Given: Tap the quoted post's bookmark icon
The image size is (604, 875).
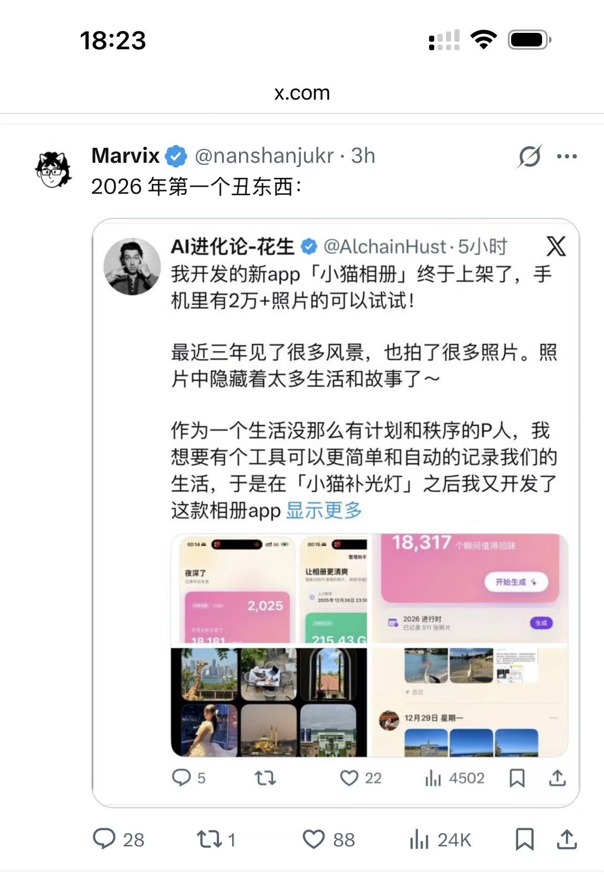Looking at the screenshot, I should (517, 778).
